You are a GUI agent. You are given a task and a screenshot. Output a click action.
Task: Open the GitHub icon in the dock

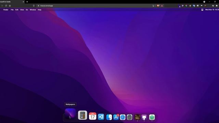(x=144, y=117)
